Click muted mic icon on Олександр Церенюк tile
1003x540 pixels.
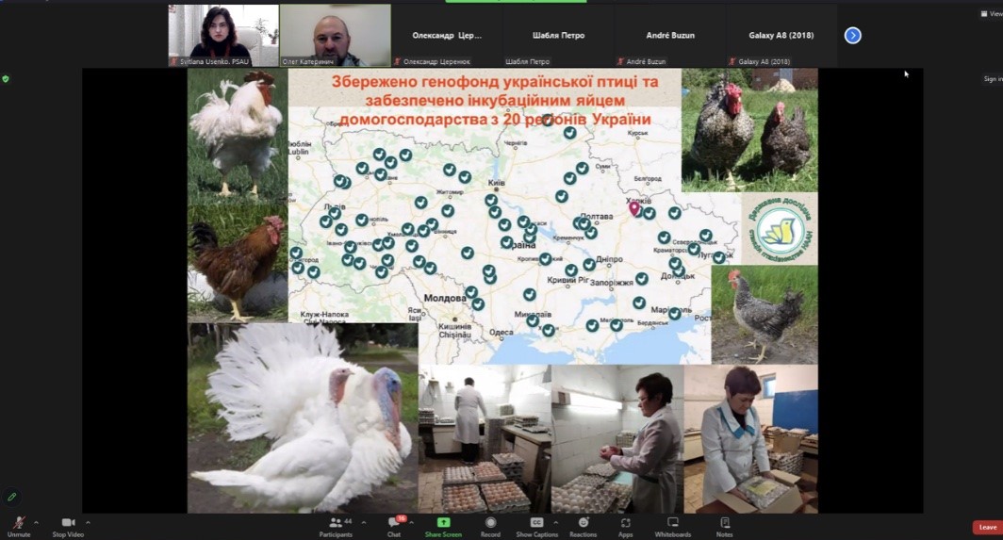397,61
